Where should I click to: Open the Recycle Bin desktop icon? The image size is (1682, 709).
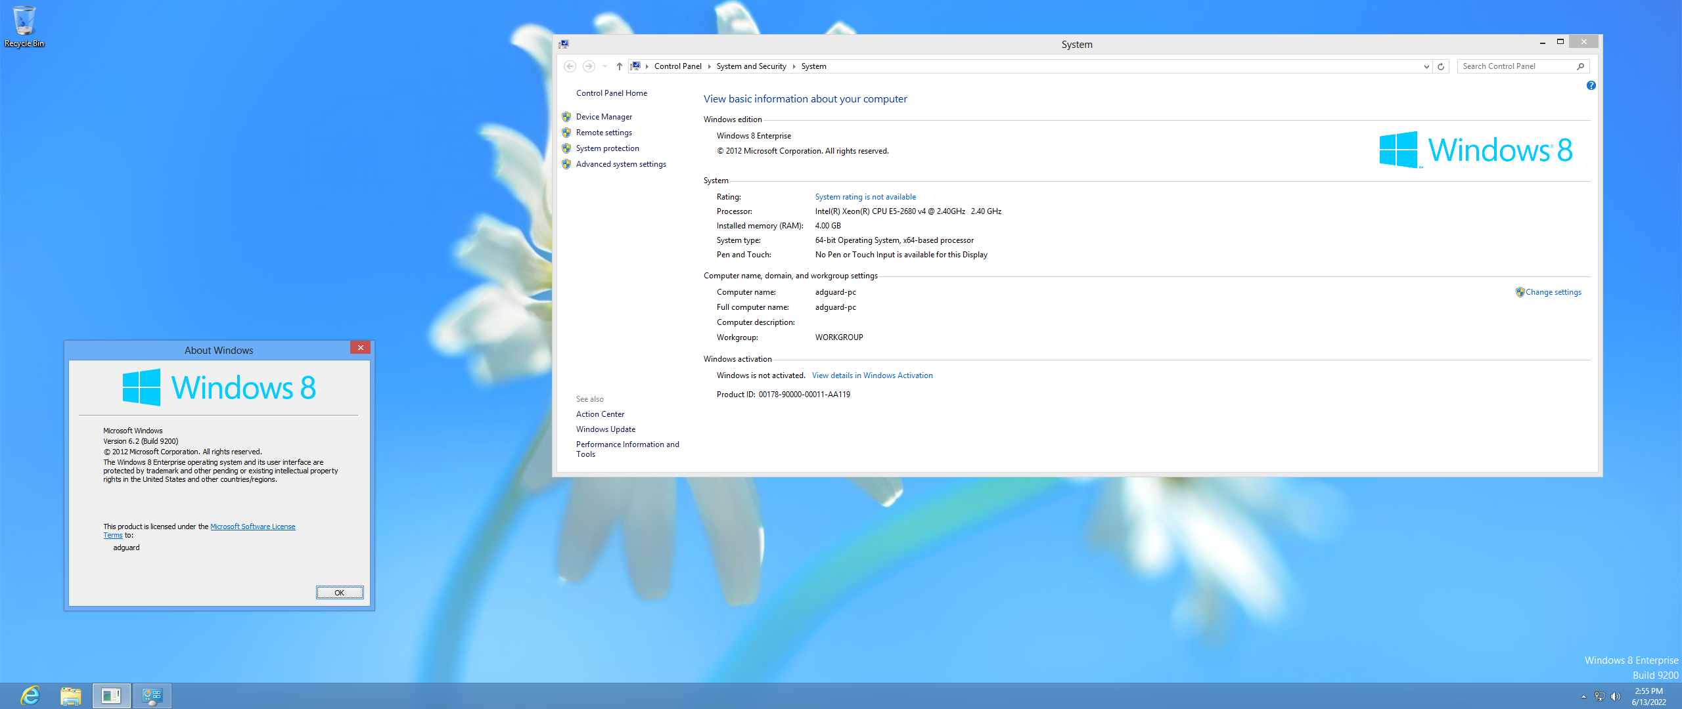[24, 26]
